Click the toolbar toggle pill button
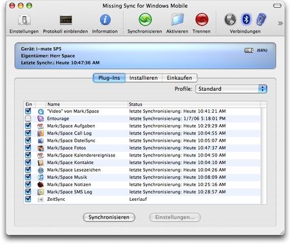The width and height of the screenshot is (290, 244). coord(277,6)
